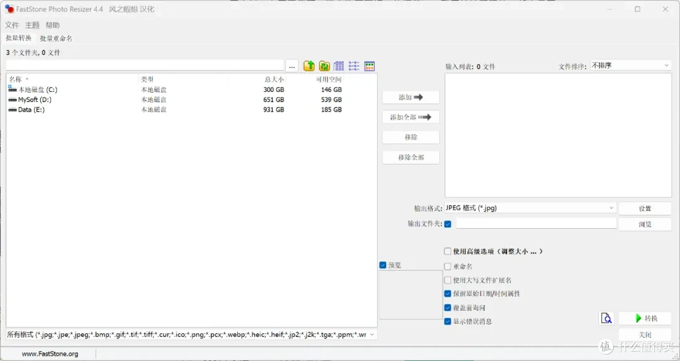Viewport: 680px width, 361px height.
Task: Click the Local Disk (C:) drive icon
Action: pos(12,89)
